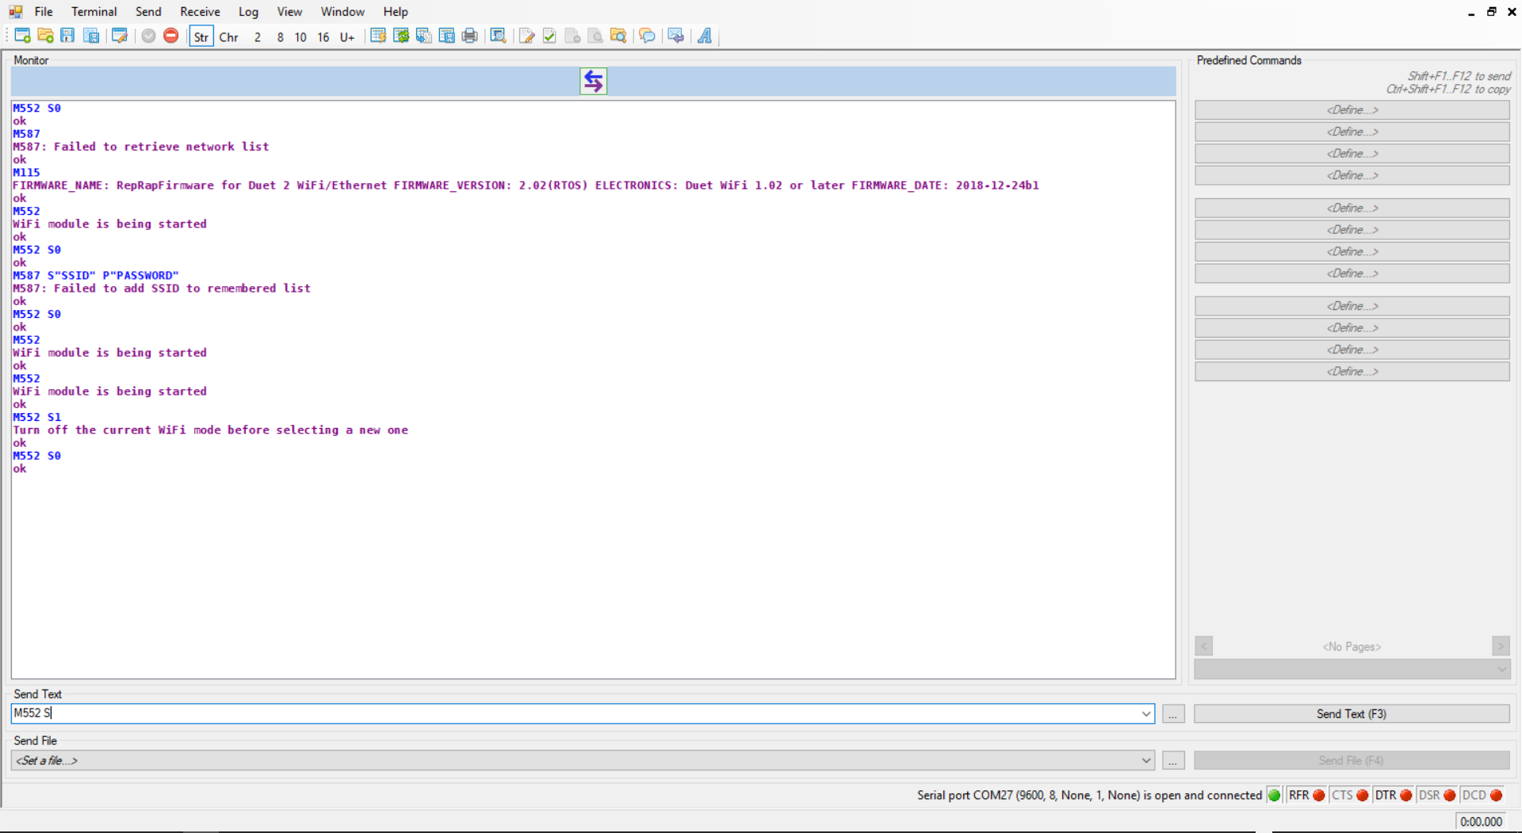1522x833 pixels.
Task: Save monitor contents to file icon
Action: 447,36
